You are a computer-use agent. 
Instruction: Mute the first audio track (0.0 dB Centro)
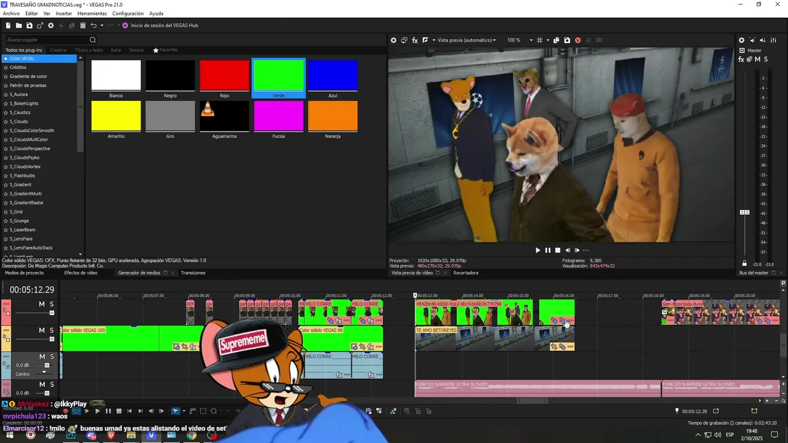point(42,357)
